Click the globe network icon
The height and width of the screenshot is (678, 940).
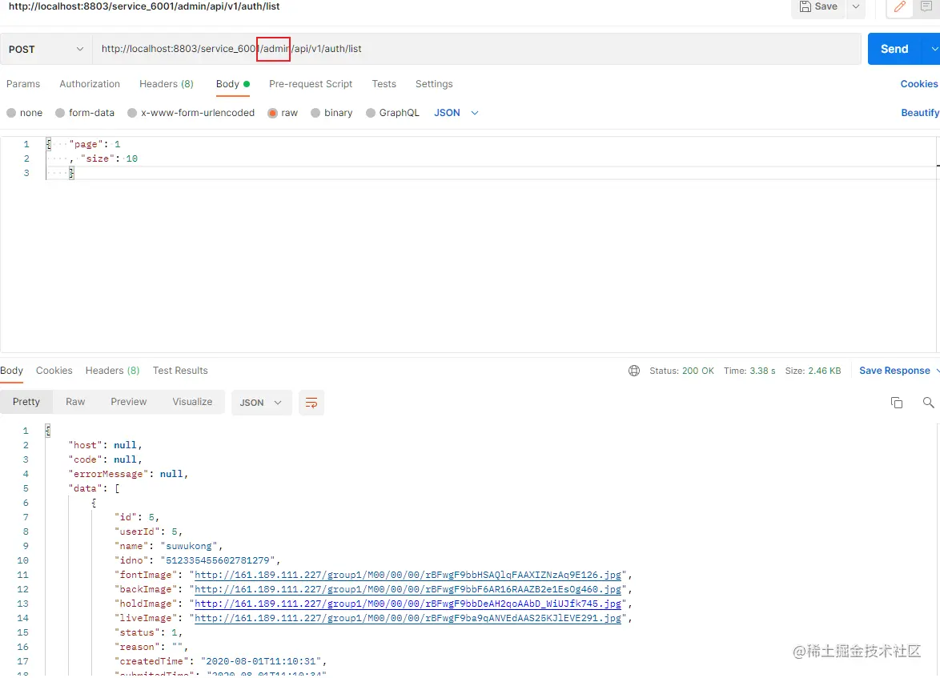point(633,371)
